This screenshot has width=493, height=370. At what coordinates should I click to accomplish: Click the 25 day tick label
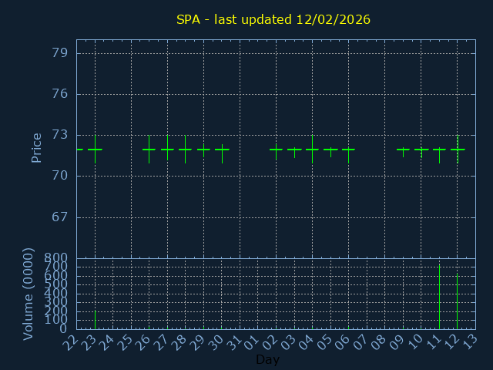point(125,341)
